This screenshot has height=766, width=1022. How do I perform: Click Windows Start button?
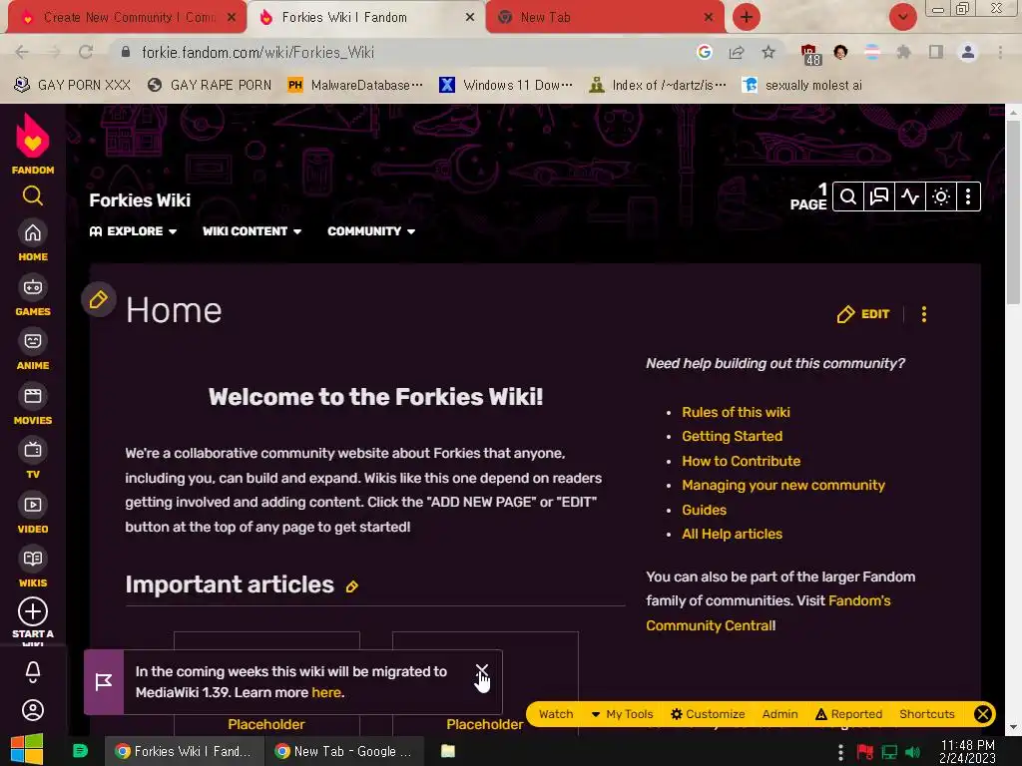point(27,750)
